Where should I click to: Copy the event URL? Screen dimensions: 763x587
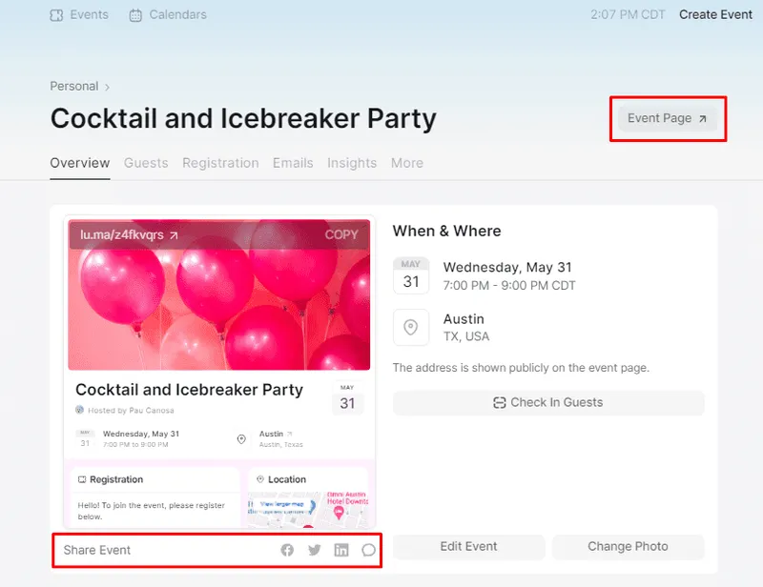coord(341,235)
